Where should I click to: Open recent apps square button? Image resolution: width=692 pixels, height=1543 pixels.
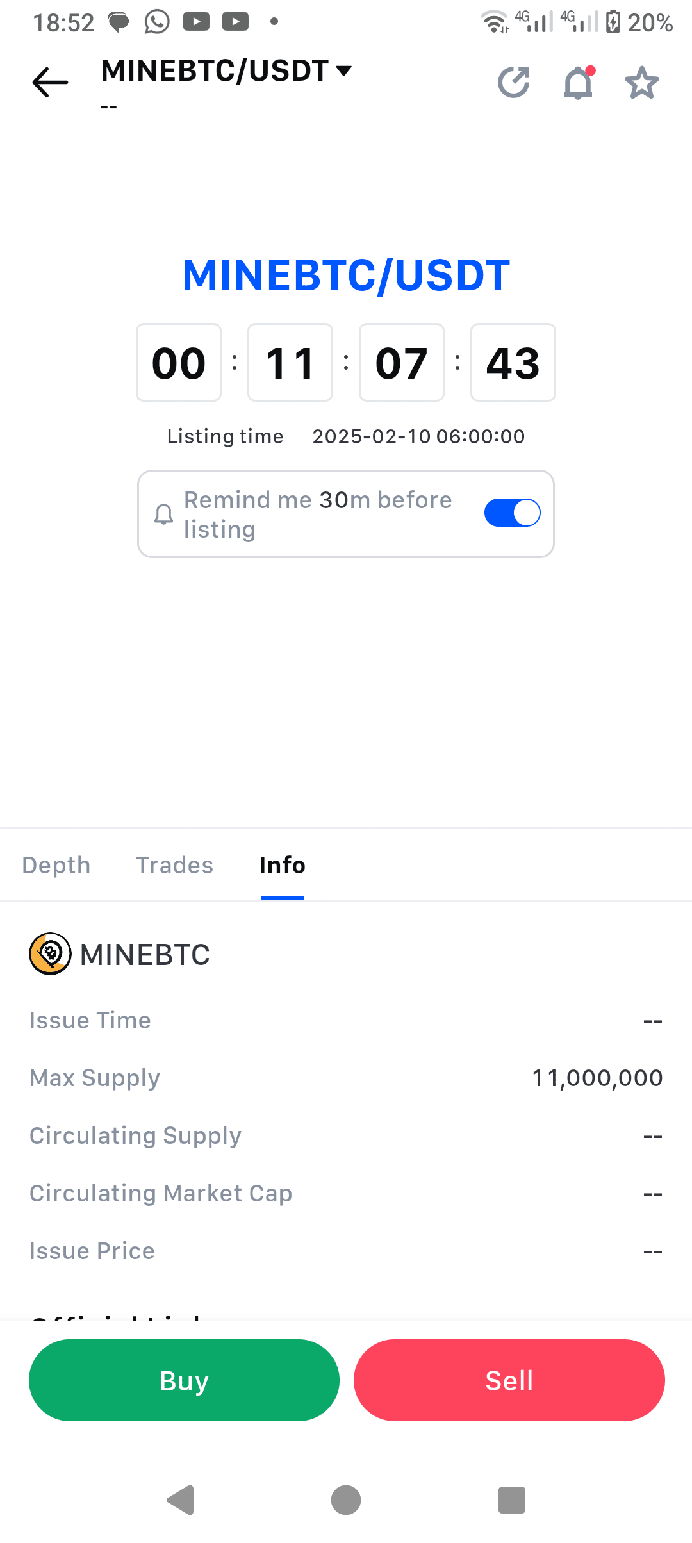coord(511,1500)
